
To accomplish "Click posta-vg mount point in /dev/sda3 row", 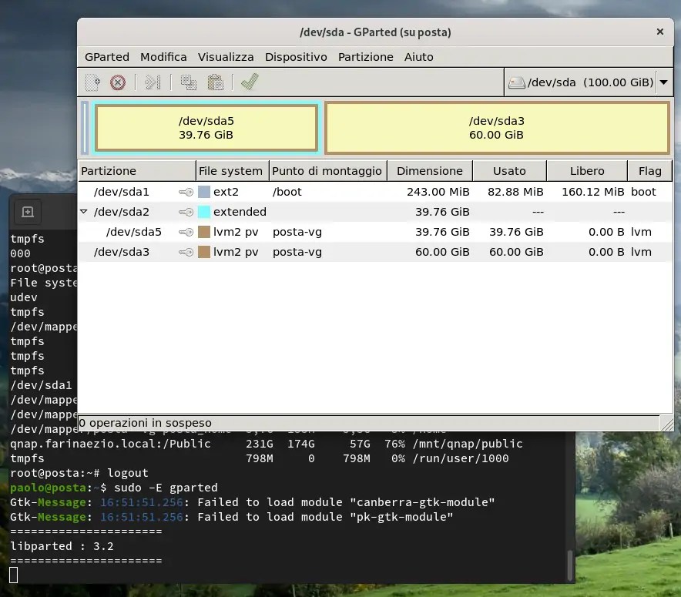I will (x=297, y=252).
